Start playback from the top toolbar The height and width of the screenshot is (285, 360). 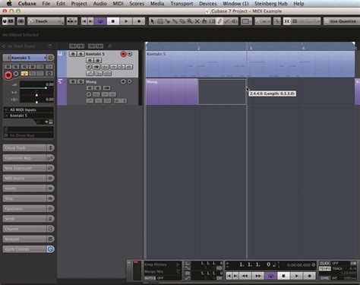126,21
